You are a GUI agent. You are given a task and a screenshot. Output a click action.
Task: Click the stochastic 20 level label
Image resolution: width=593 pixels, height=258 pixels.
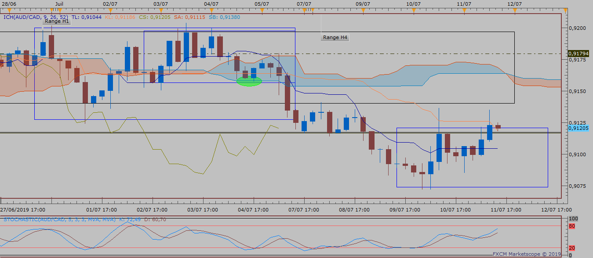click(572, 247)
